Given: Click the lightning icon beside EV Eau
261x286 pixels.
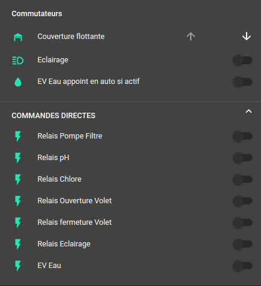Looking at the screenshot, I should 18,266.
